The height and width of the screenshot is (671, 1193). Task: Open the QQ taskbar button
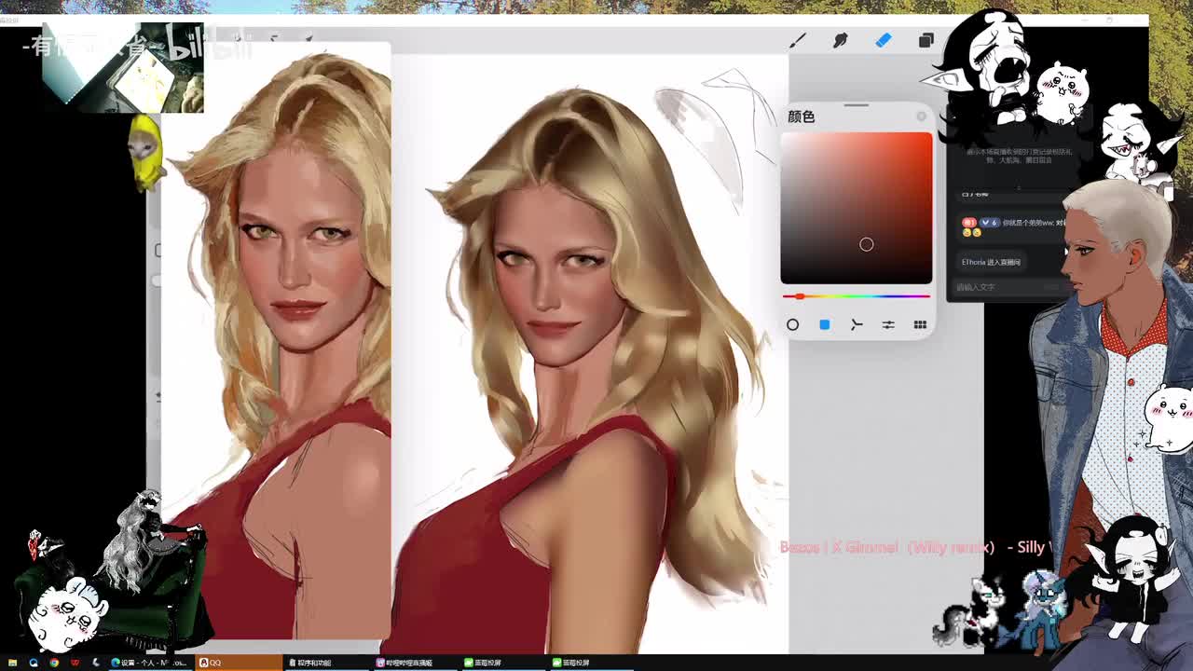(x=239, y=663)
